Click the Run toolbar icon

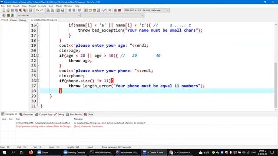click(x=90, y=10)
